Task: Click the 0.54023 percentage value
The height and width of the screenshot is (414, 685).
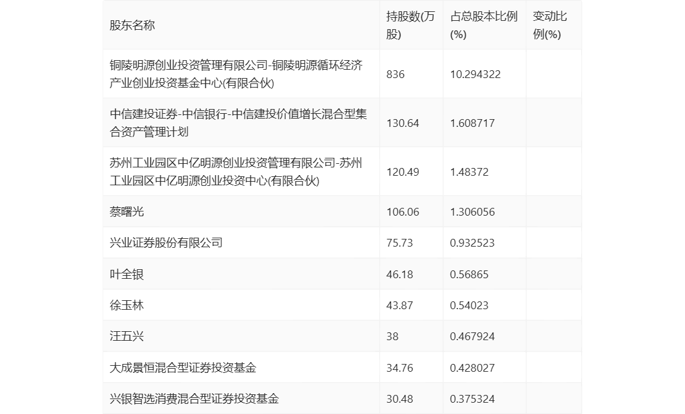Action: [x=469, y=306]
